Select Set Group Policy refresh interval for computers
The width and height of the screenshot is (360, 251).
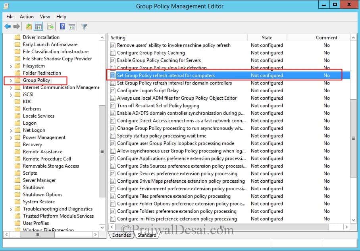click(x=229, y=75)
